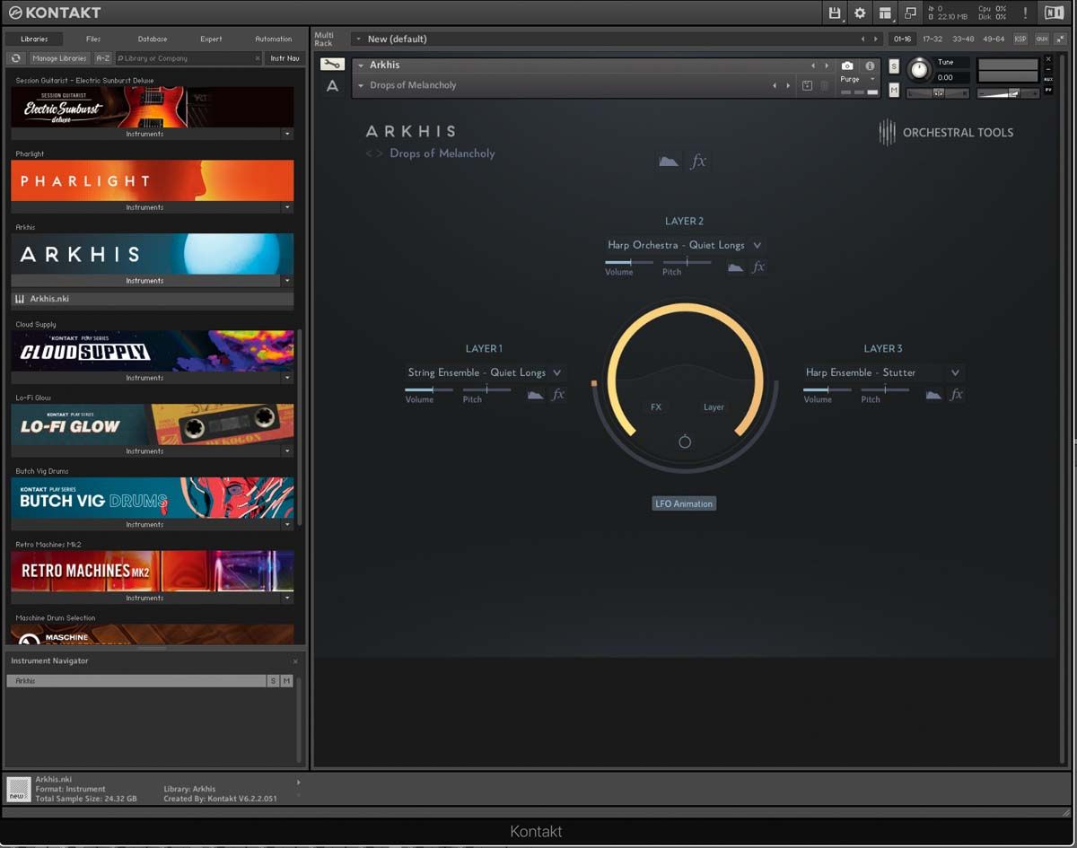Image resolution: width=1077 pixels, height=848 pixels.
Task: Click the refresh icon in the Libraries panel
Action: (15, 57)
